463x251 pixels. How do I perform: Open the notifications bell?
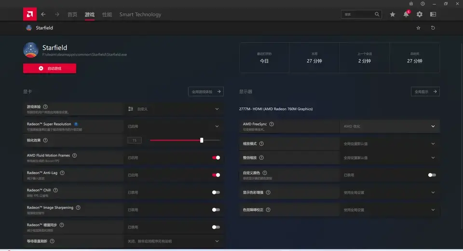(x=406, y=14)
